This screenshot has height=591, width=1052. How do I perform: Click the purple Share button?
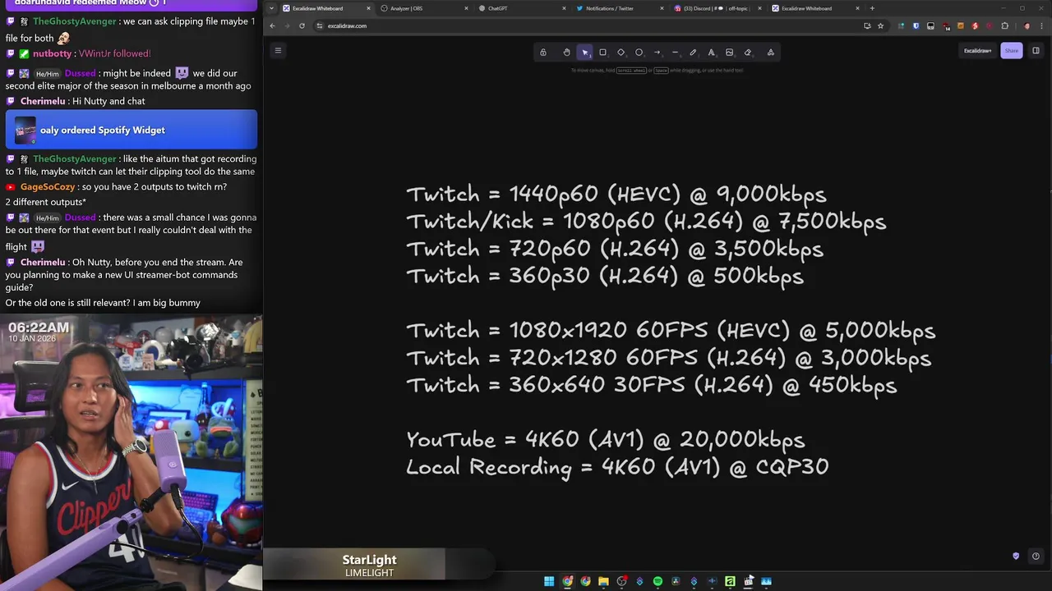1011,51
